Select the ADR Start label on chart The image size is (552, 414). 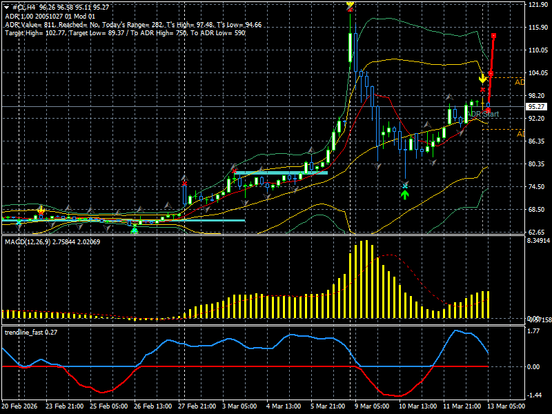pyautogui.click(x=484, y=114)
